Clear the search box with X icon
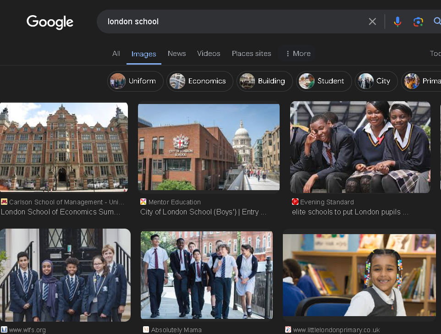The image size is (441, 334). tap(372, 22)
